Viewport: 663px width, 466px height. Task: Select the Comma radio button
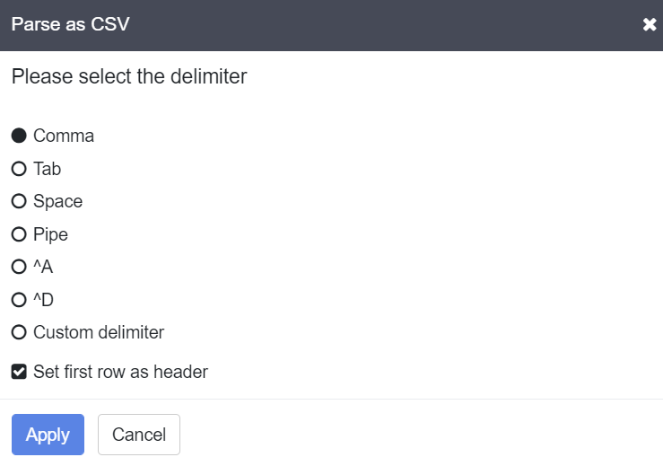click(x=19, y=136)
